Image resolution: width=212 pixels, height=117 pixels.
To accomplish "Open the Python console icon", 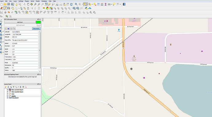I will [x=86, y=8].
